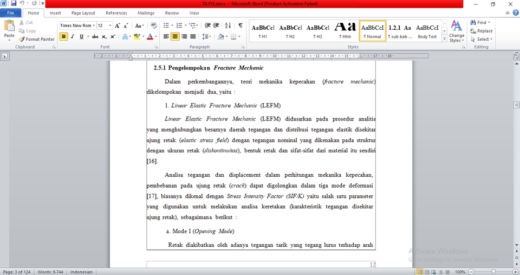Click the zoom slider handle
This screenshot has width=520, height=275.
493,272
